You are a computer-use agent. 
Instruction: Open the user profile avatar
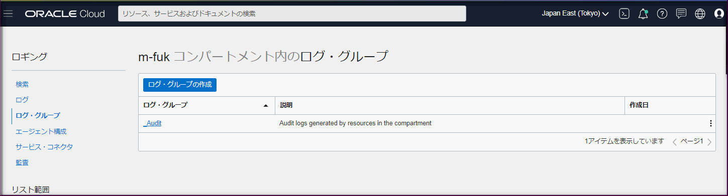719,14
